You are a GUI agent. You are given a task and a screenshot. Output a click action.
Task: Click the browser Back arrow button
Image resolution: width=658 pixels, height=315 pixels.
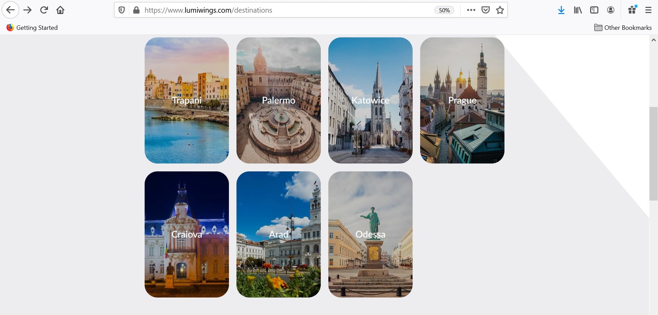click(11, 10)
